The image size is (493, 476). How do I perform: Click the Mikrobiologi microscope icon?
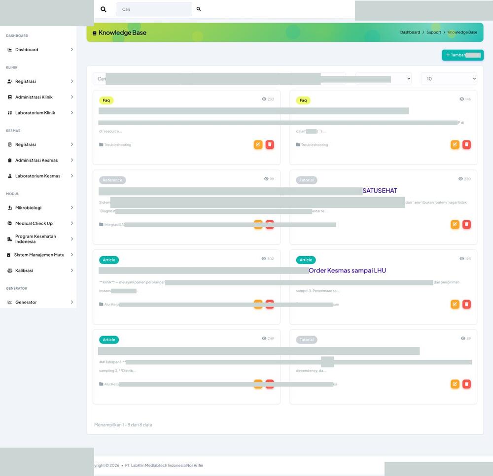click(10, 207)
